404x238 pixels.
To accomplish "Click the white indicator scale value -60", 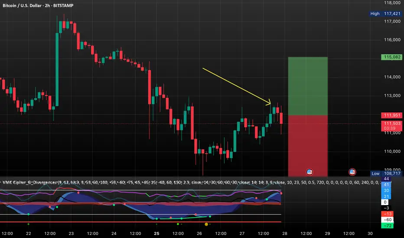I will coord(387,220).
